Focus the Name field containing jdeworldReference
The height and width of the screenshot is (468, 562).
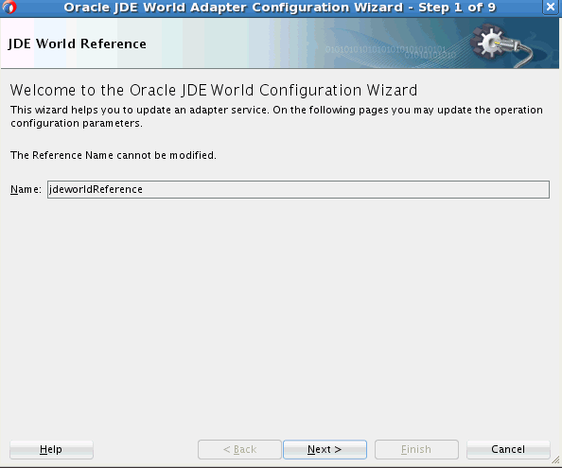tap(298, 189)
